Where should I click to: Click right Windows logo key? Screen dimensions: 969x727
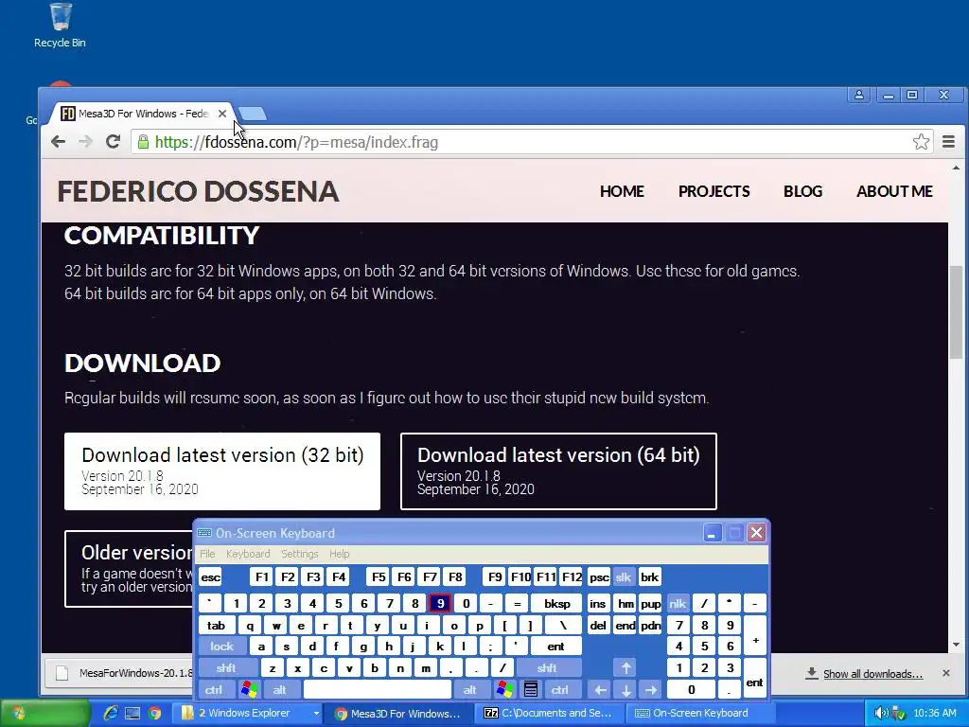point(504,690)
